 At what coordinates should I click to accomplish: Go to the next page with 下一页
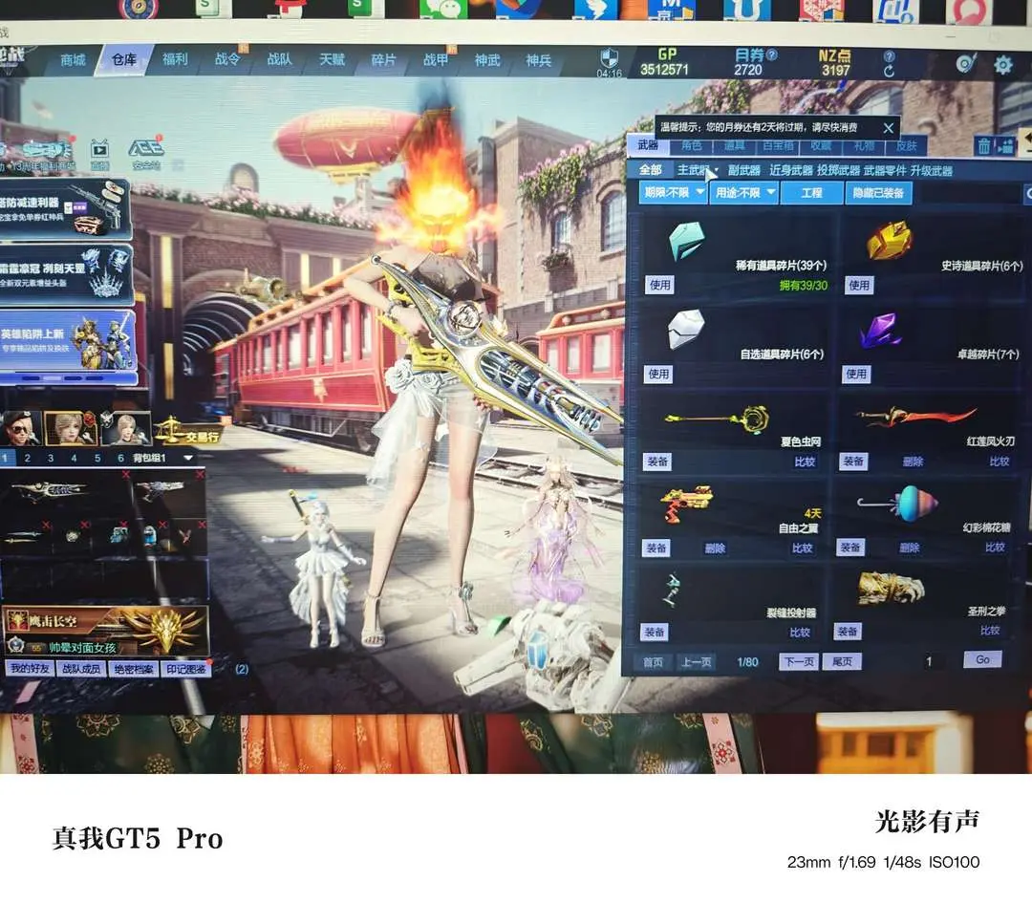point(800,661)
